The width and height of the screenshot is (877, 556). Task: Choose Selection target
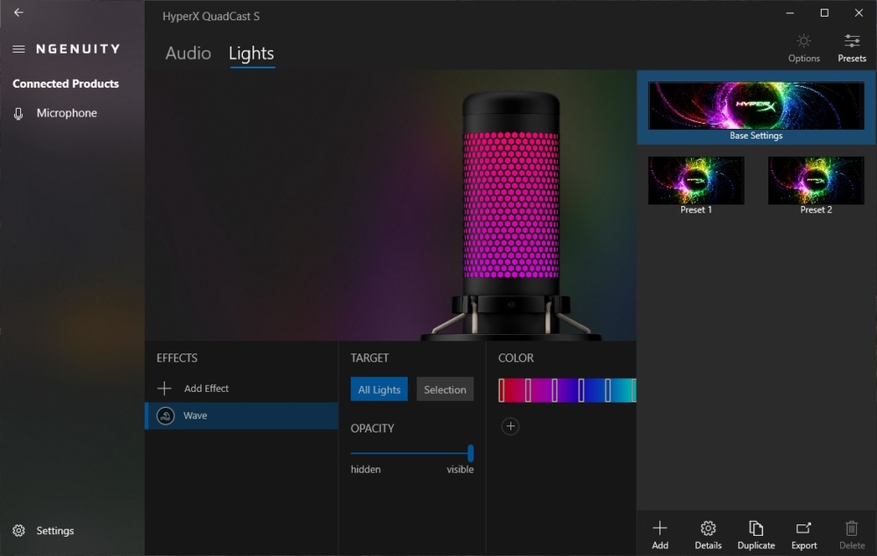coord(445,389)
